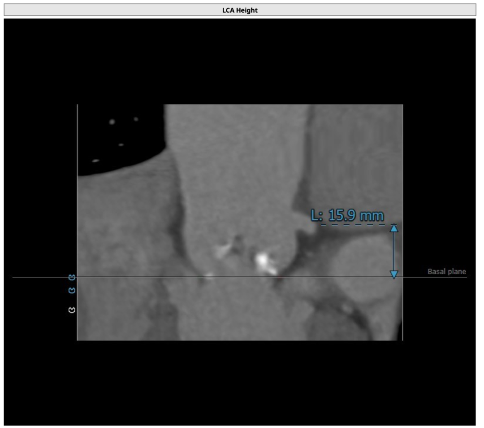Select the middle blue cusp marker icon
This screenshot has height=428, width=484.
72,291
